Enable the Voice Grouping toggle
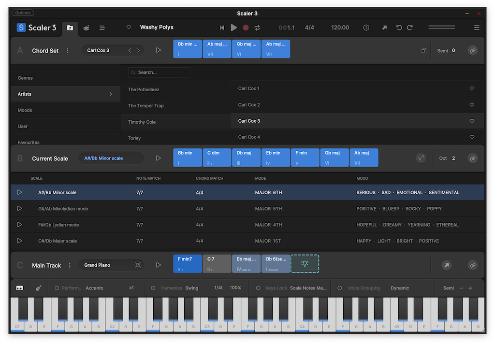The width and height of the screenshot is (495, 344). point(340,288)
